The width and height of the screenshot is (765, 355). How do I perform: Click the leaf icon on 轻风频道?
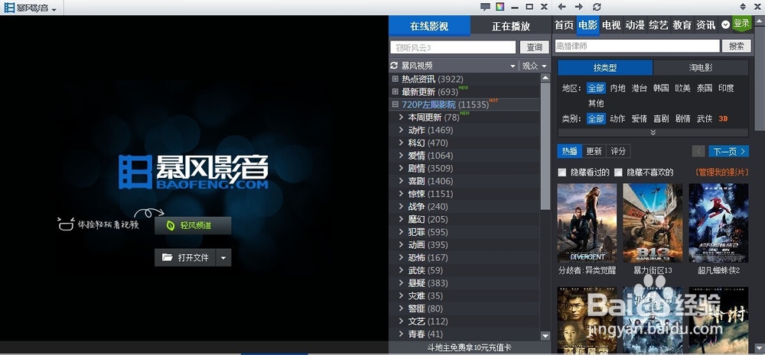171,225
